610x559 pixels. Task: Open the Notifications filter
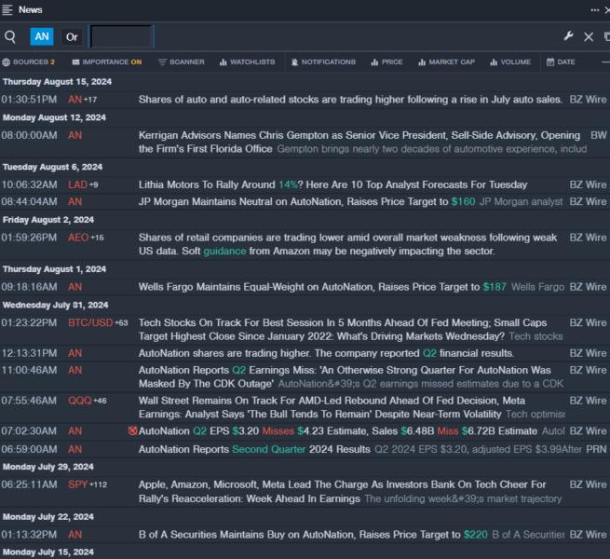(x=323, y=61)
